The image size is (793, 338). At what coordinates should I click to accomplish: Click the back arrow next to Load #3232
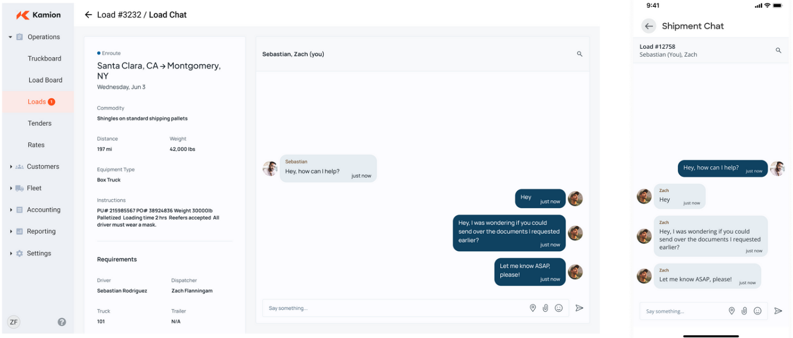(88, 15)
